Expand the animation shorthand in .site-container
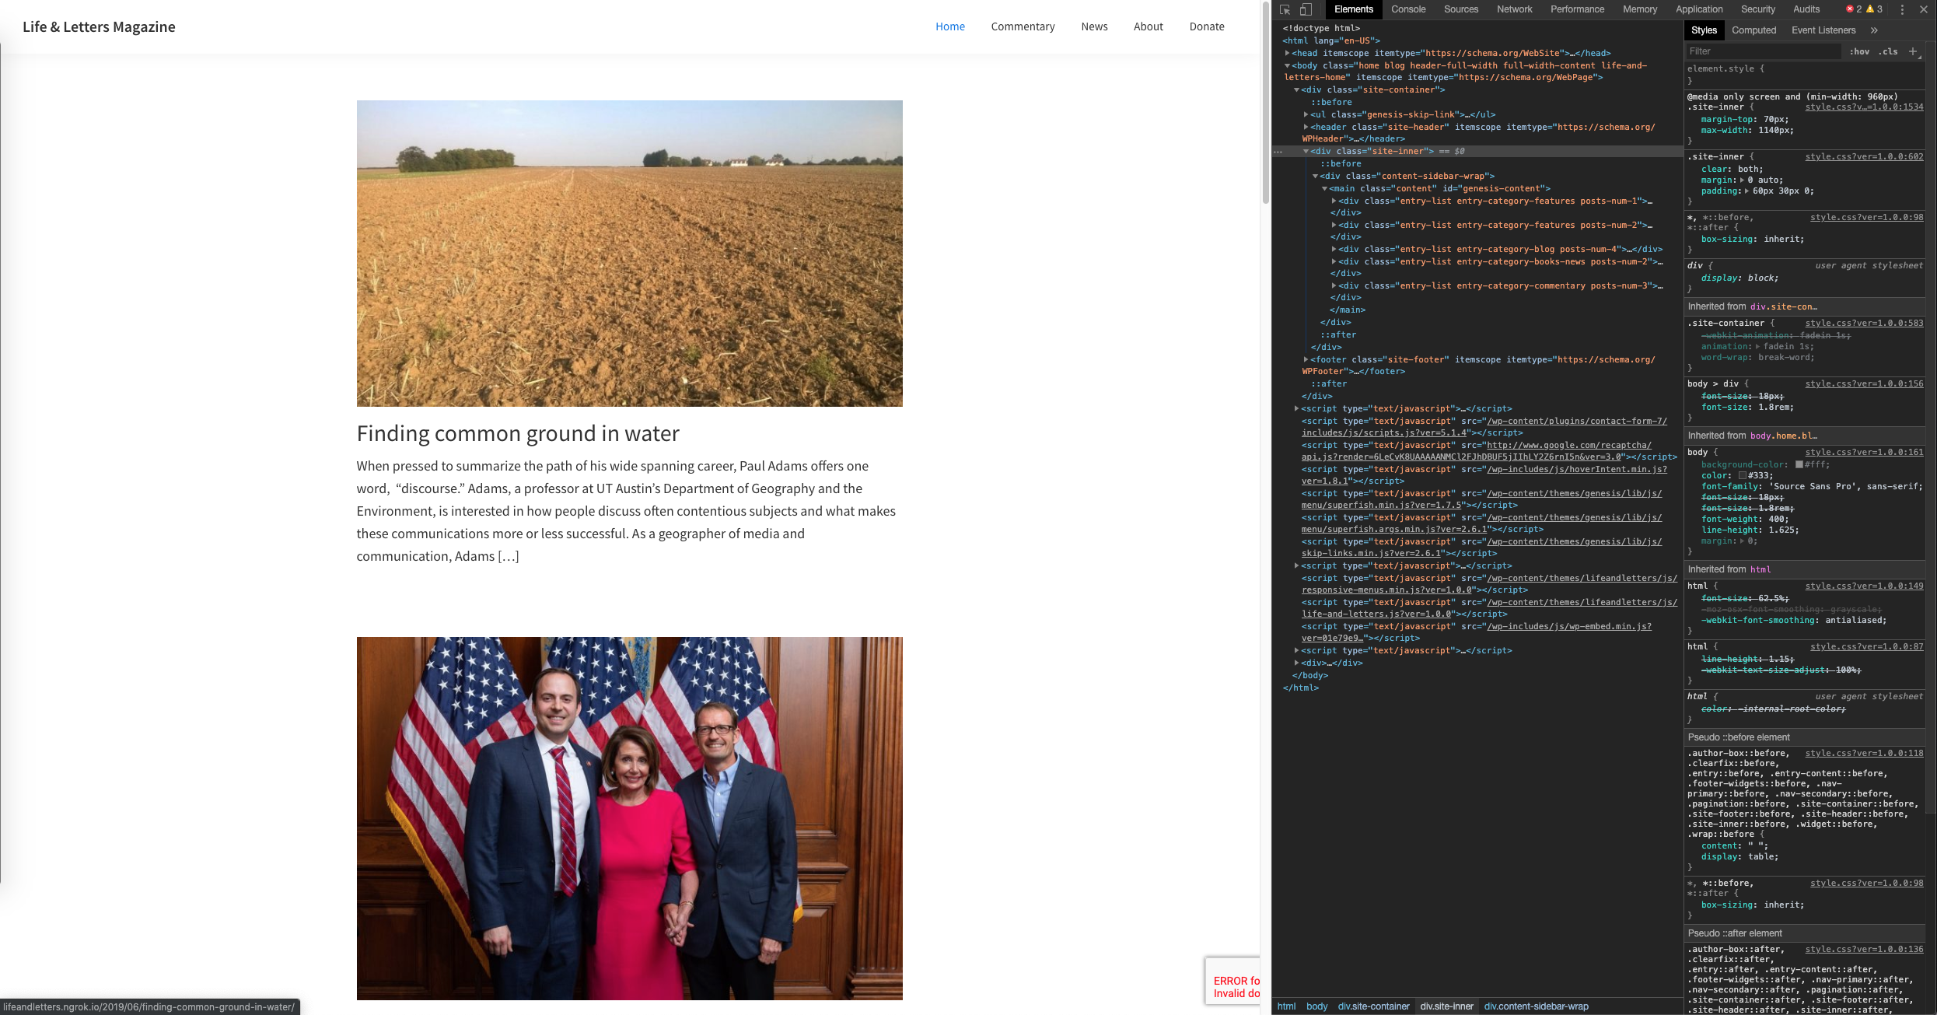This screenshot has width=1937, height=1015. 1757,346
